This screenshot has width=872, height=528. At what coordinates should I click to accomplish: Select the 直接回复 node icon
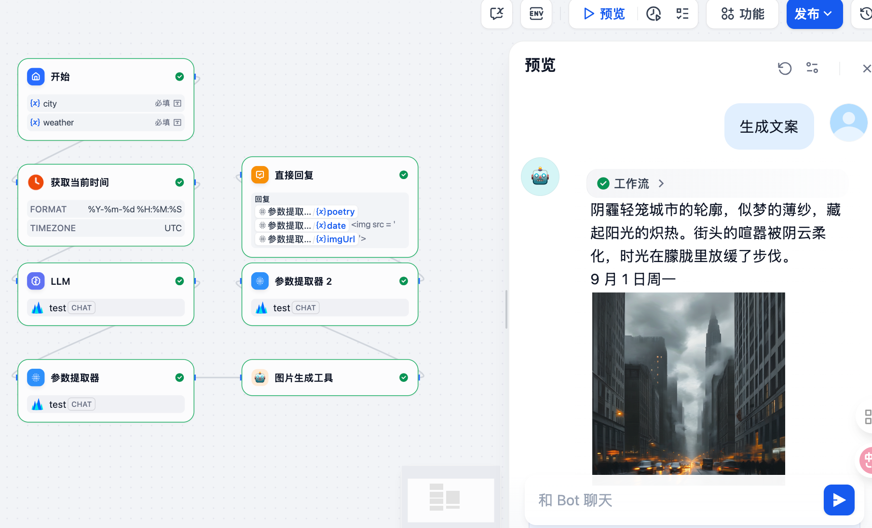[x=260, y=175]
